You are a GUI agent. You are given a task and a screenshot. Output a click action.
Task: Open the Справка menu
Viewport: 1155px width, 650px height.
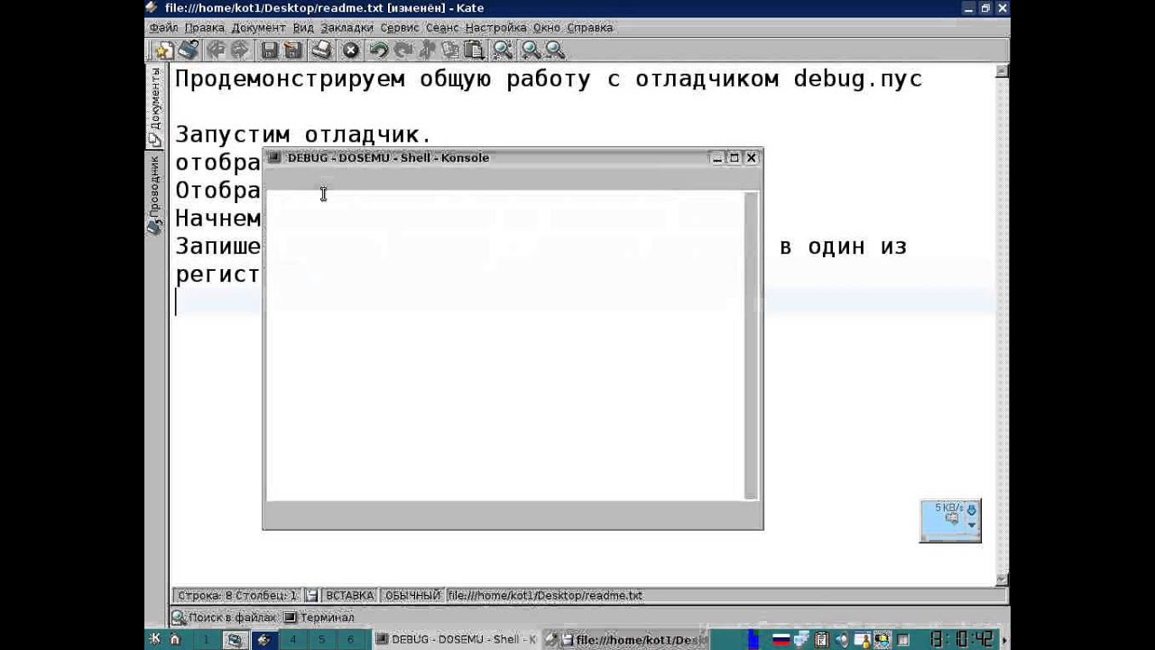click(x=590, y=28)
